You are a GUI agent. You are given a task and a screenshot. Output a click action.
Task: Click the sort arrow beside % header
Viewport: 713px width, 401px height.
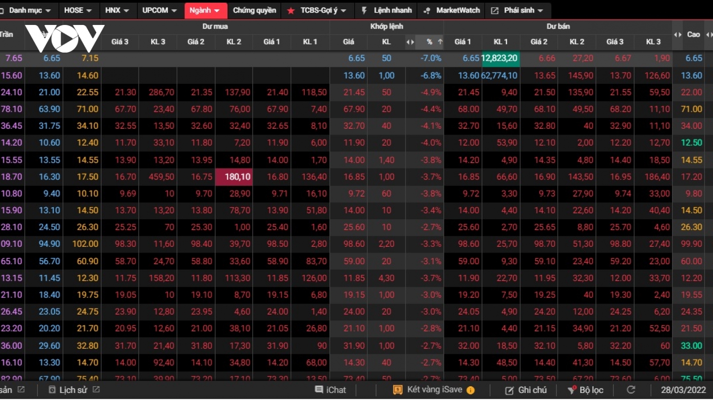(440, 42)
